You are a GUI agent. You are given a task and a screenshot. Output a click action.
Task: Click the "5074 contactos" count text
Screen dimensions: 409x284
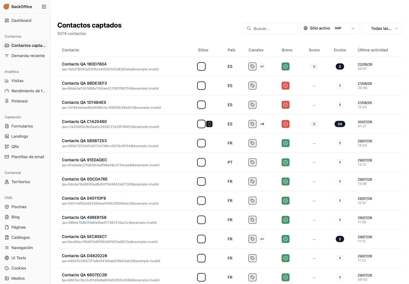coord(72,34)
